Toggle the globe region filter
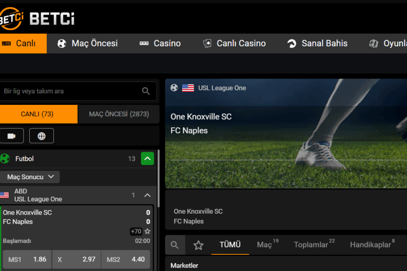The width and height of the screenshot is (407, 271). point(42,136)
